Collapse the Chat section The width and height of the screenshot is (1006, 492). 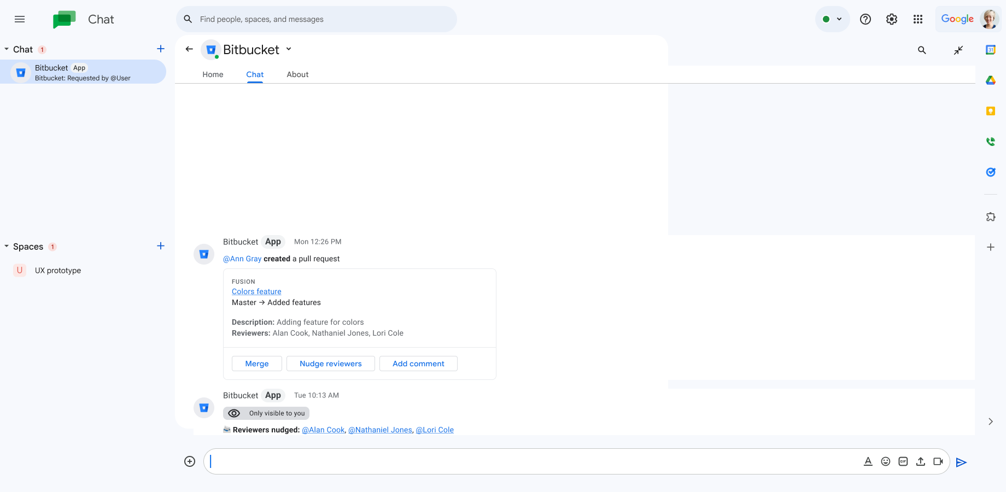click(x=7, y=49)
